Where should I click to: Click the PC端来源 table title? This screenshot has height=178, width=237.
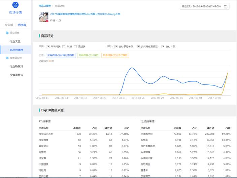pyautogui.click(x=45, y=121)
